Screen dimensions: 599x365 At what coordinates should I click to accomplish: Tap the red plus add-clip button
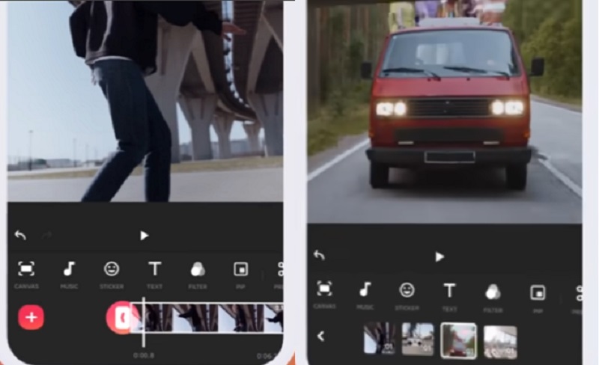pos(31,317)
